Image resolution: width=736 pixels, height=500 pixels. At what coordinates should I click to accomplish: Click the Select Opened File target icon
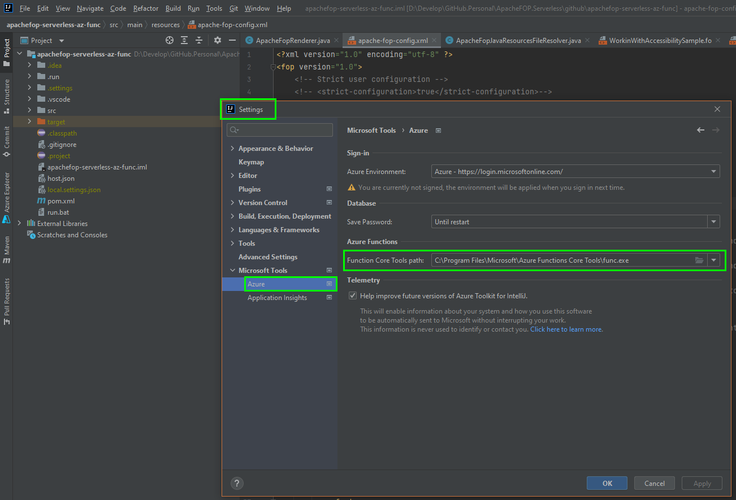point(169,40)
